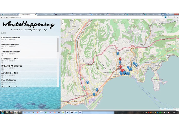The width and height of the screenshot is (179, 127).
Task: Switch to localhost:6008/eventbrite tab
Action: tap(45, 15)
